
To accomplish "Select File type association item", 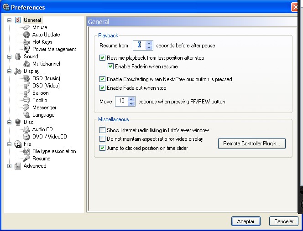I will point(54,151).
